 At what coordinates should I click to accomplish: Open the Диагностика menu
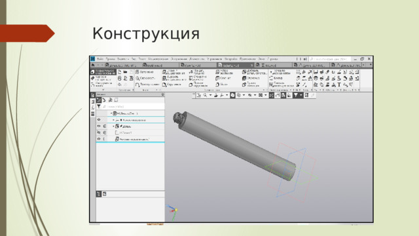click(x=196, y=59)
